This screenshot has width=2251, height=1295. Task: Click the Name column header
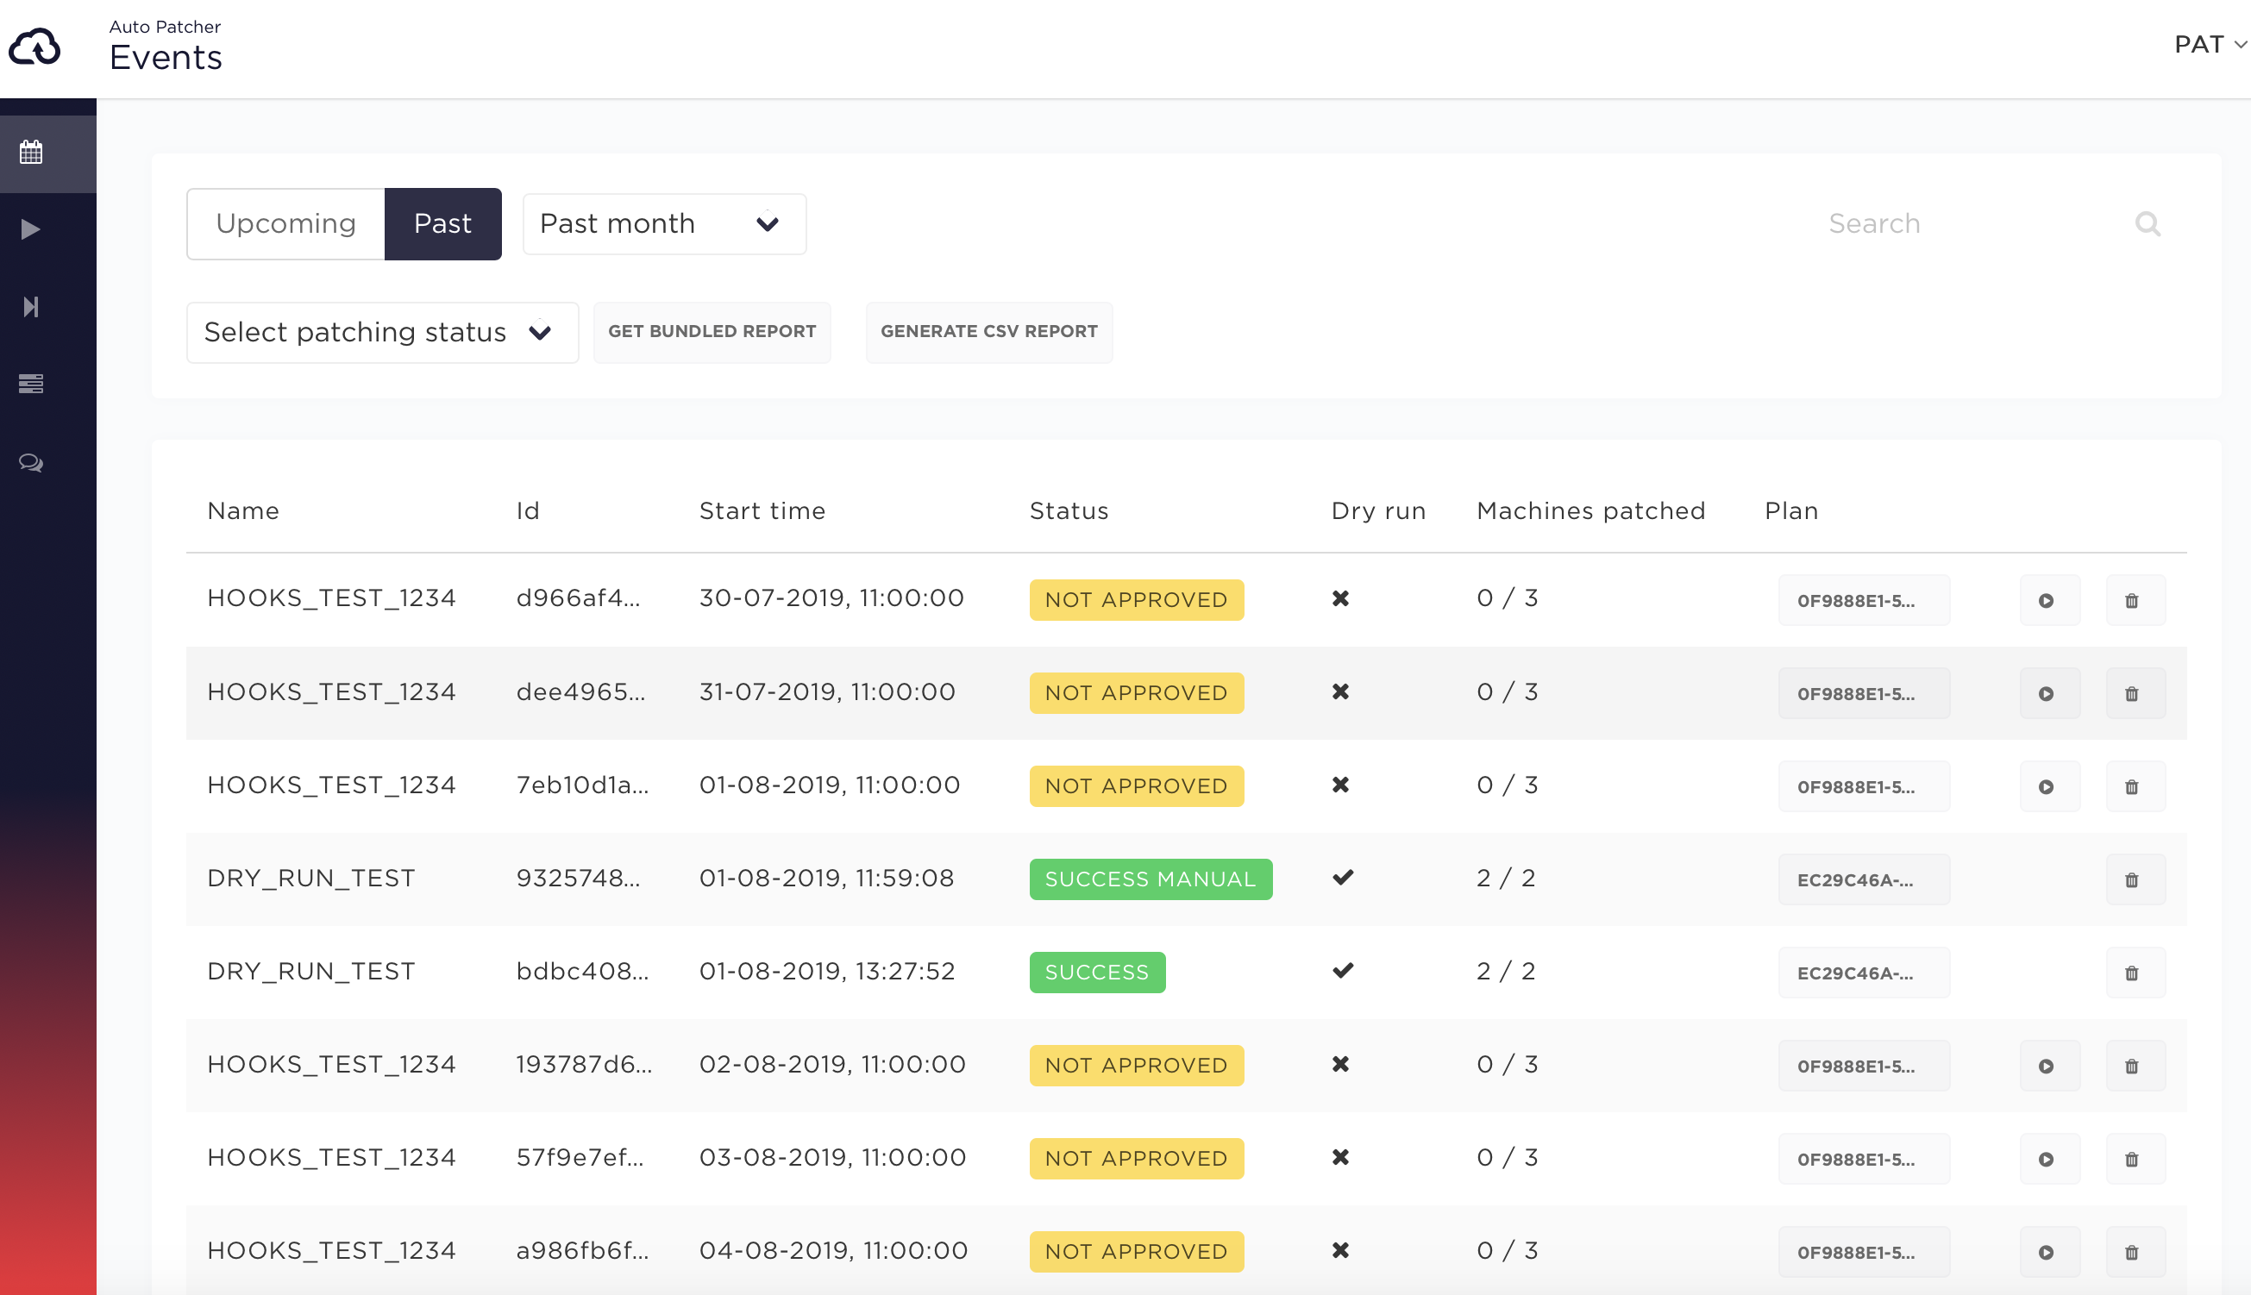pos(243,511)
